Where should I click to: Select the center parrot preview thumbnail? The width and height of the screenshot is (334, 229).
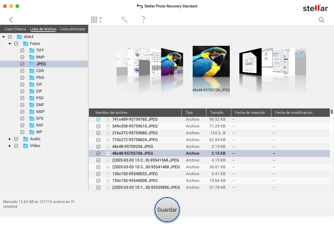(211, 61)
